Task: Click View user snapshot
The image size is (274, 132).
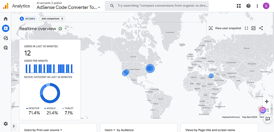Action: tap(225, 28)
